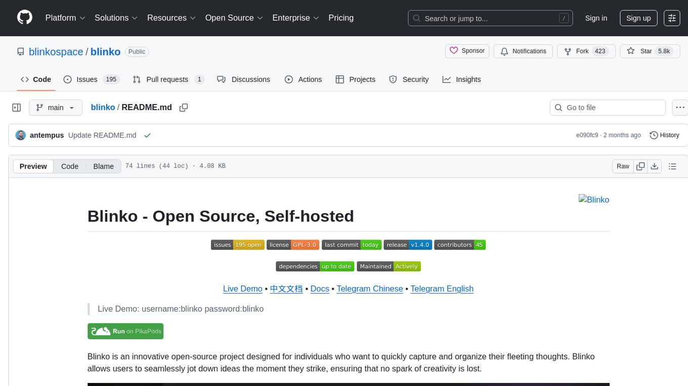Go to the GitHub homepage logo
688x386 pixels.
(x=24, y=18)
